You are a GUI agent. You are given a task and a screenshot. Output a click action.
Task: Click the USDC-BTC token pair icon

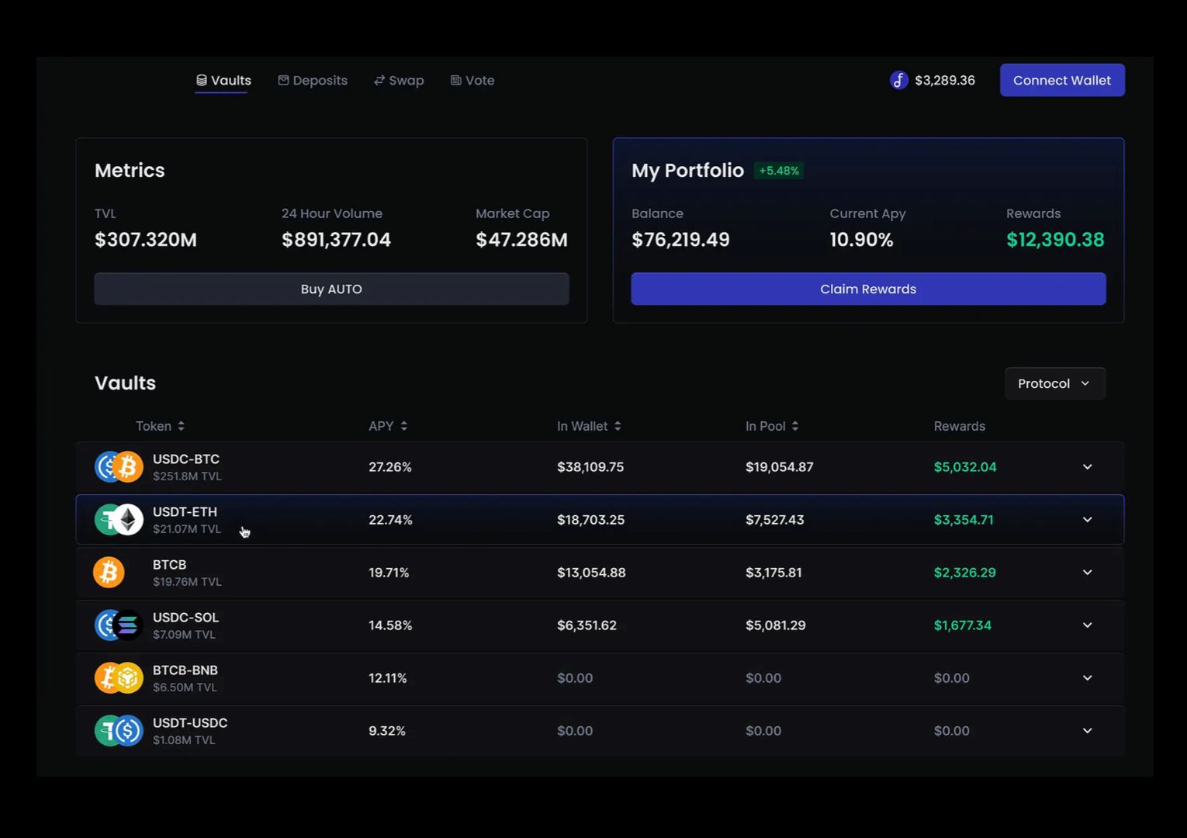pos(118,466)
